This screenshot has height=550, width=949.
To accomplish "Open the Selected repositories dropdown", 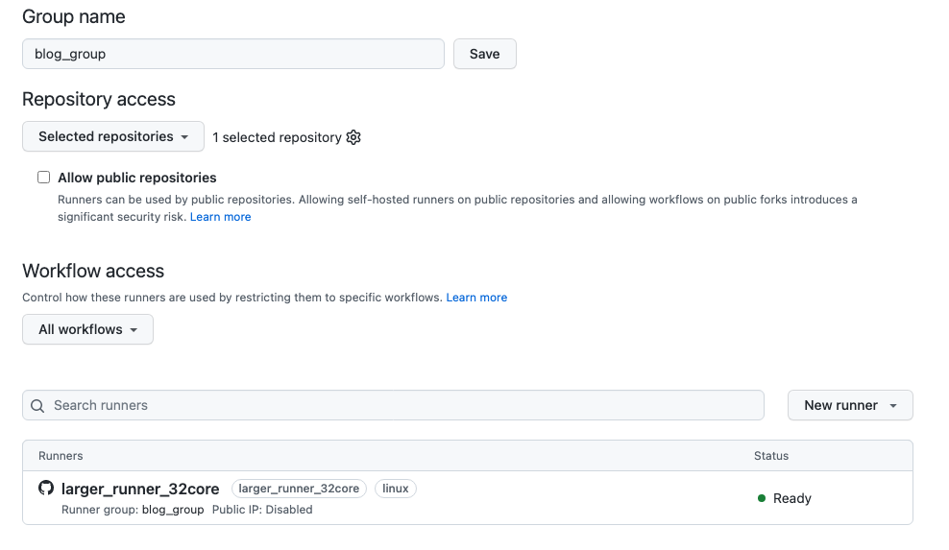I will [113, 136].
